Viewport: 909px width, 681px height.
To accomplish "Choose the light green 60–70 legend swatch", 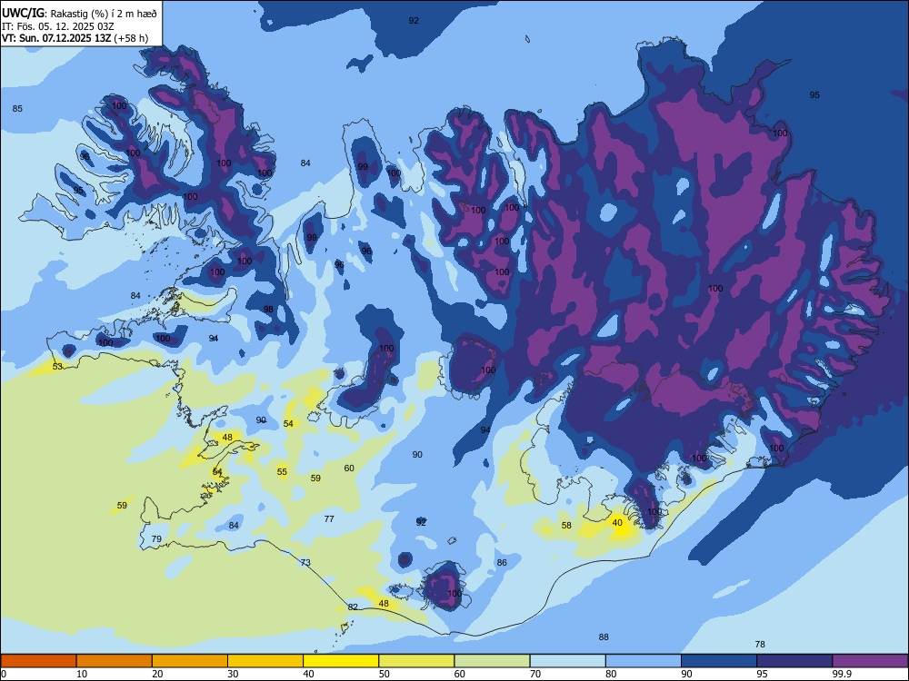I will coord(492,661).
